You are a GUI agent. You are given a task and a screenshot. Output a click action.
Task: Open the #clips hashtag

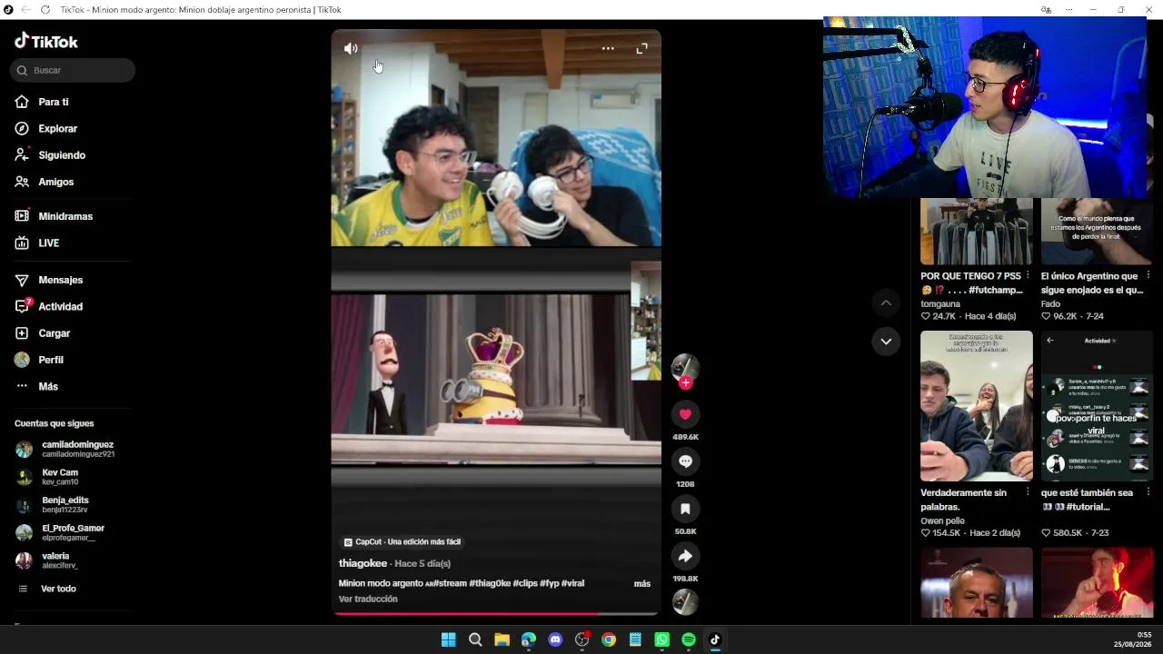pos(525,583)
